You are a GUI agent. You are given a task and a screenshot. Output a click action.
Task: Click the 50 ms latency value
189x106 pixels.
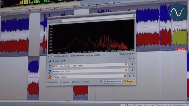[x=86, y=82]
